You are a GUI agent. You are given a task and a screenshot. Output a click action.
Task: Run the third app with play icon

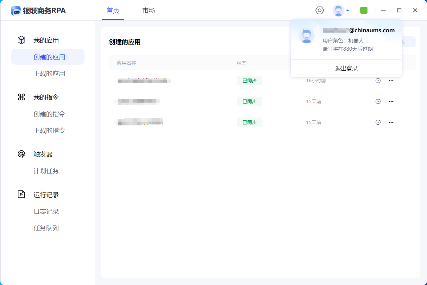coord(378,123)
